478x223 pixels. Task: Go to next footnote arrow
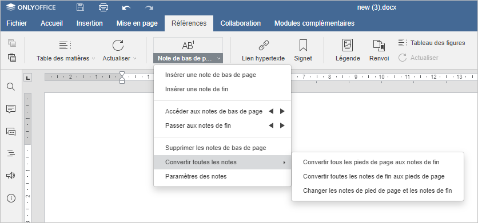tap(282, 111)
